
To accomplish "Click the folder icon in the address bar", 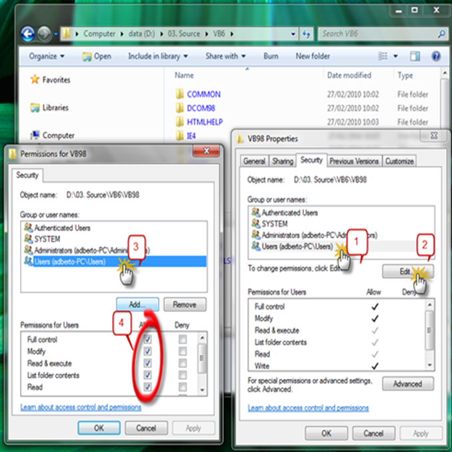I will (x=66, y=34).
